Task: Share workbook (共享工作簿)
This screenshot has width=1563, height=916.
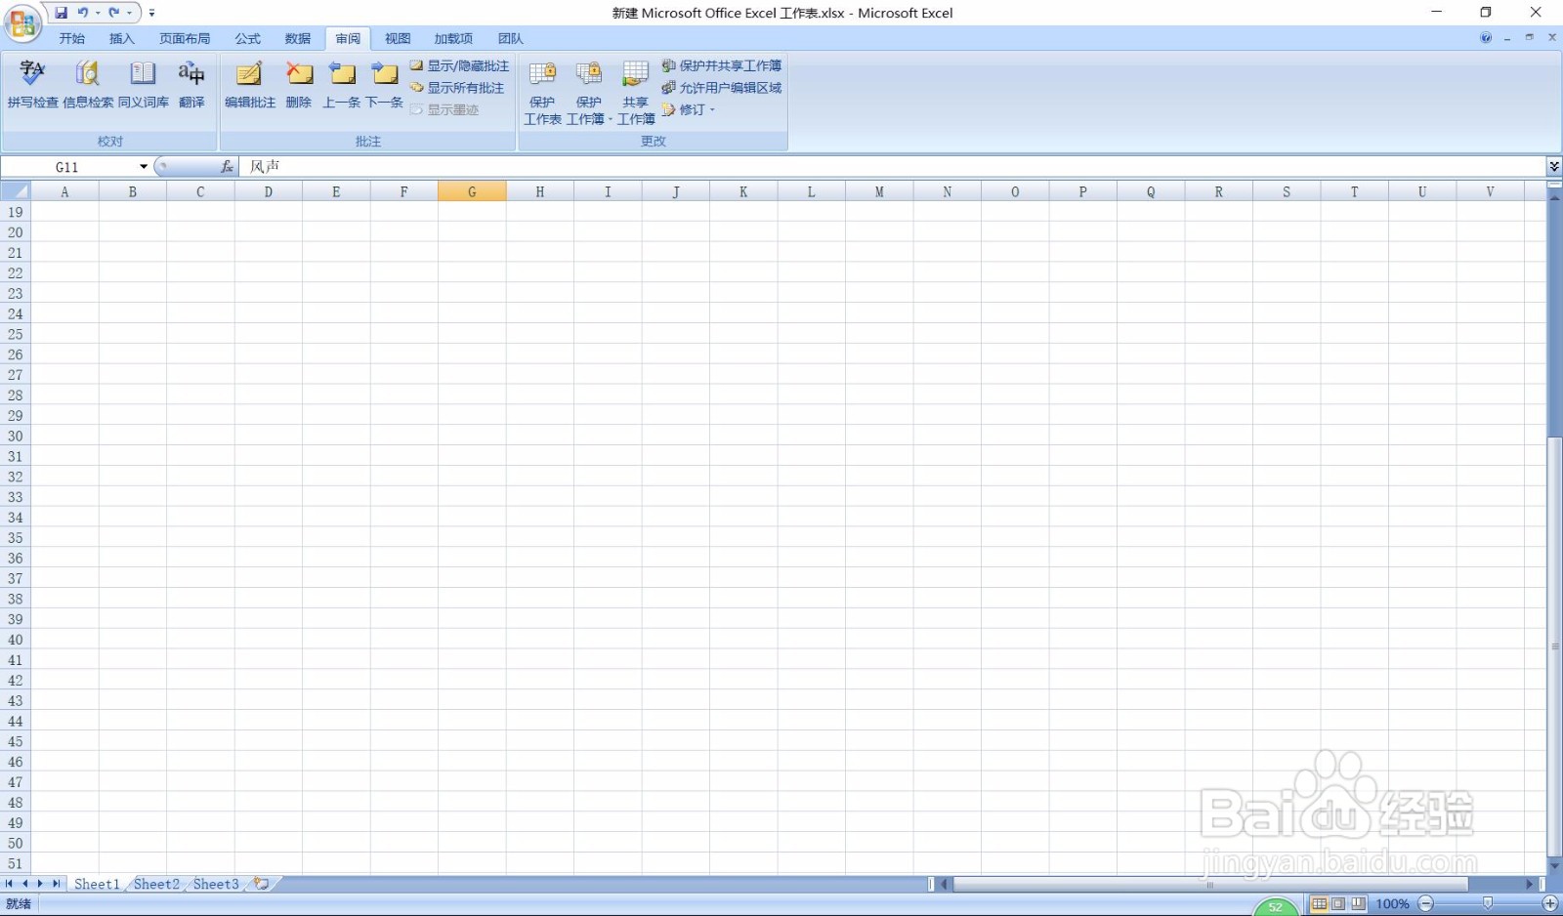Action: tap(636, 93)
